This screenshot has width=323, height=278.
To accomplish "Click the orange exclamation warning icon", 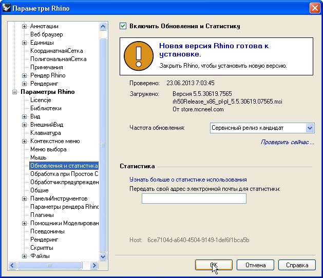I will coord(139,56).
